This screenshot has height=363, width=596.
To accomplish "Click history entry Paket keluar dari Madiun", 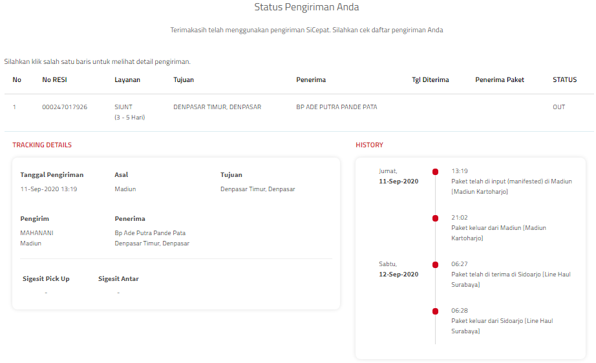I will point(498,233).
